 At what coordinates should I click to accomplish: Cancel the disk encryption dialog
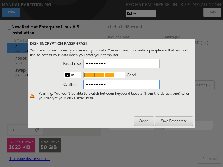tap(144, 121)
